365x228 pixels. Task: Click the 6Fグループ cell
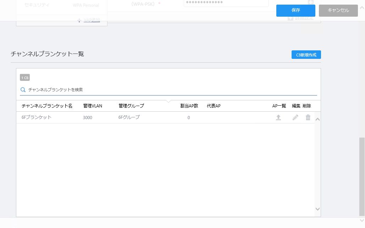tap(129, 117)
